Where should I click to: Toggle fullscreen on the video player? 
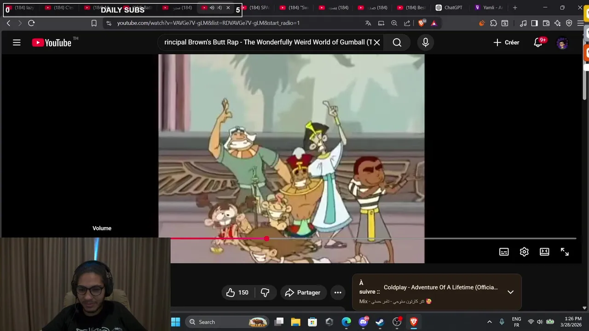click(x=565, y=252)
